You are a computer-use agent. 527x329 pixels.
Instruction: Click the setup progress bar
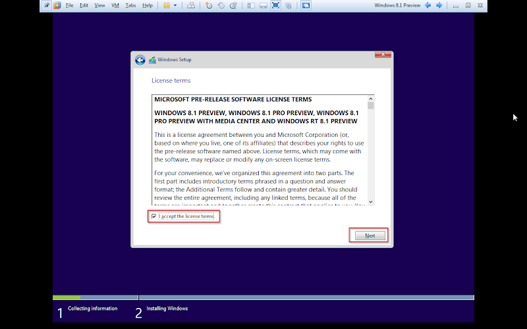click(263, 297)
